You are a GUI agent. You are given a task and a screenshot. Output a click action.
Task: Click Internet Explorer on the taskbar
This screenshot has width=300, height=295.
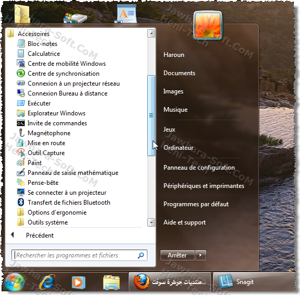pyautogui.click(x=47, y=282)
